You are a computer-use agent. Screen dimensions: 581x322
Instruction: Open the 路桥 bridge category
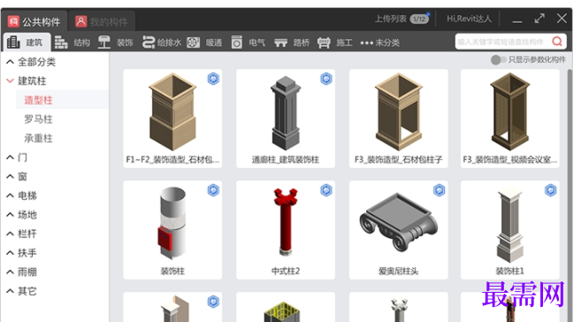pos(292,42)
